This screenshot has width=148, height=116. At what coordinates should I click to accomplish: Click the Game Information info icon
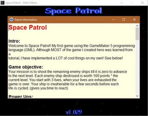(x=11, y=20)
